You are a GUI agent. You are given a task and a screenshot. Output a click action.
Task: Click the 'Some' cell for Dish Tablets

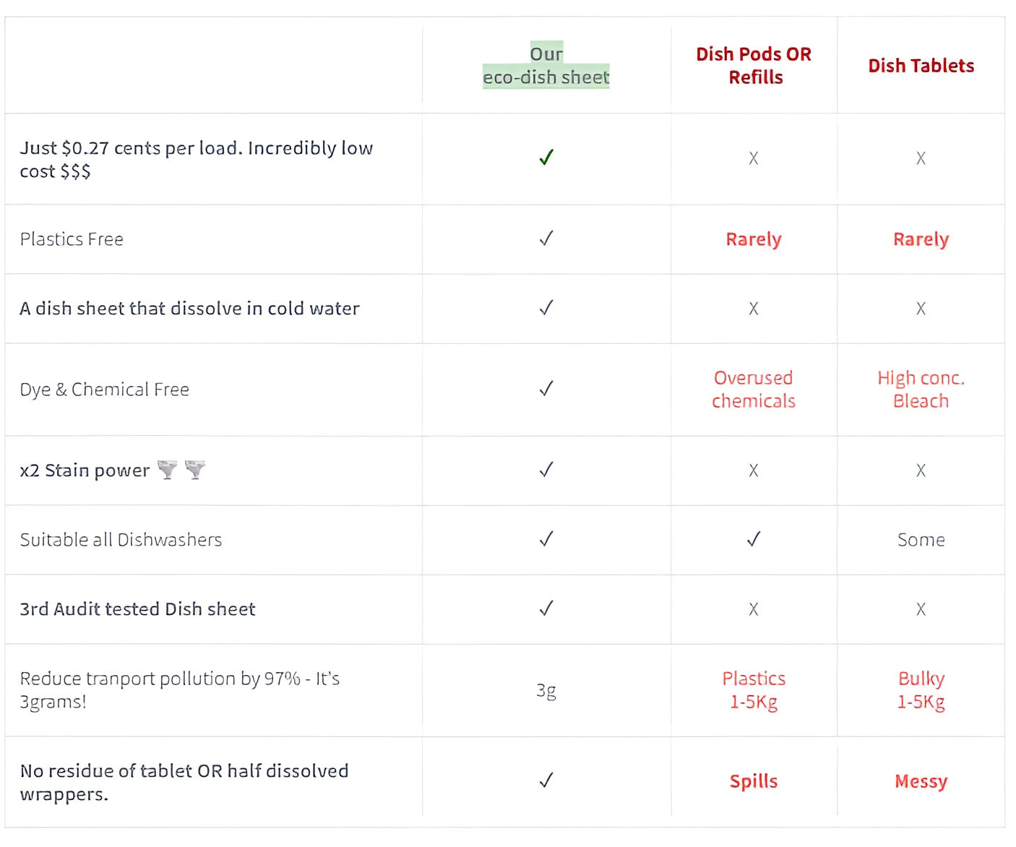(921, 540)
